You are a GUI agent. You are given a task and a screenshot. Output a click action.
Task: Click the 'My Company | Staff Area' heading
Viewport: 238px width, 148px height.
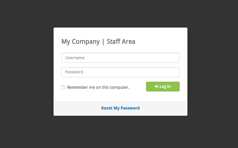click(x=98, y=41)
